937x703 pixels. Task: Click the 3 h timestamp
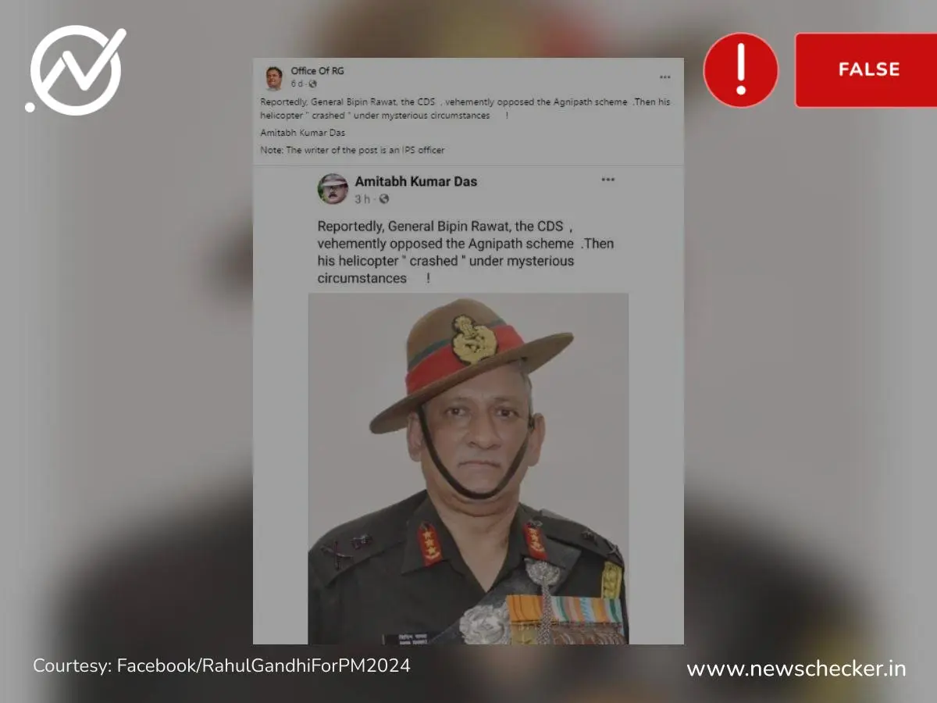pyautogui.click(x=362, y=199)
